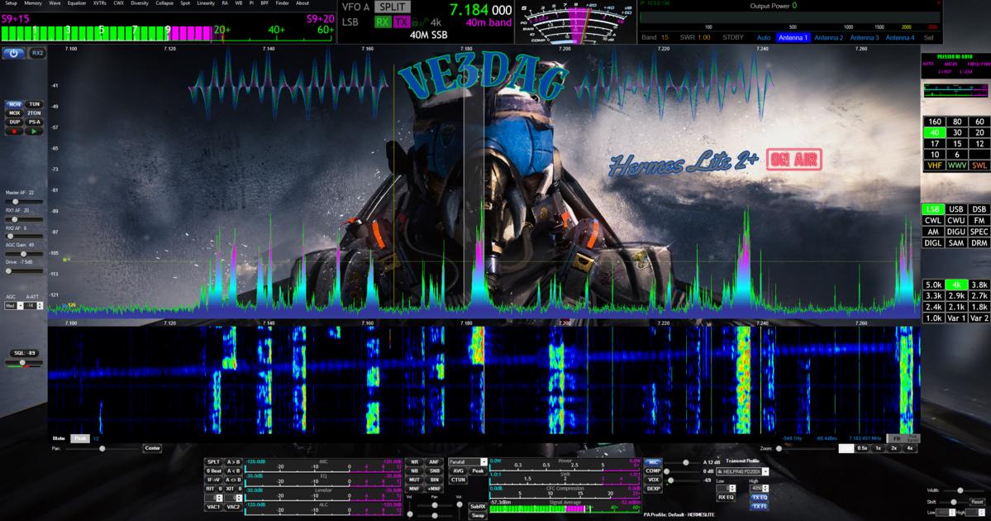Select Antenna 2 on tuner panel
991x521 pixels.
click(x=828, y=38)
